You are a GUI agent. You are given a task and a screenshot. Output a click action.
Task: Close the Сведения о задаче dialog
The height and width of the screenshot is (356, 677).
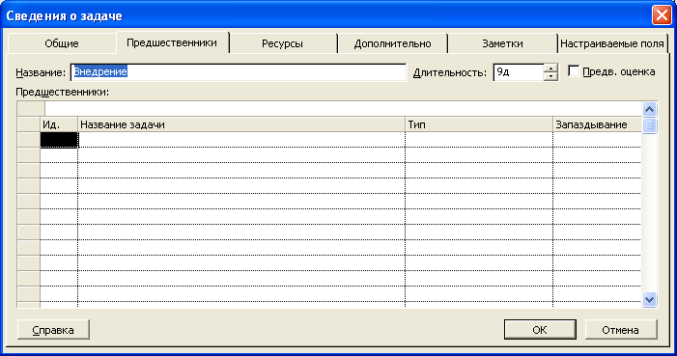(x=662, y=15)
